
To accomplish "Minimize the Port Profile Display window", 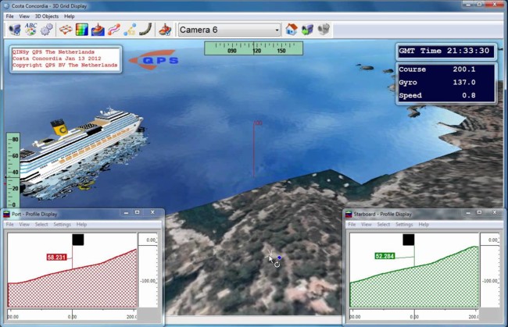I will tap(127, 212).
